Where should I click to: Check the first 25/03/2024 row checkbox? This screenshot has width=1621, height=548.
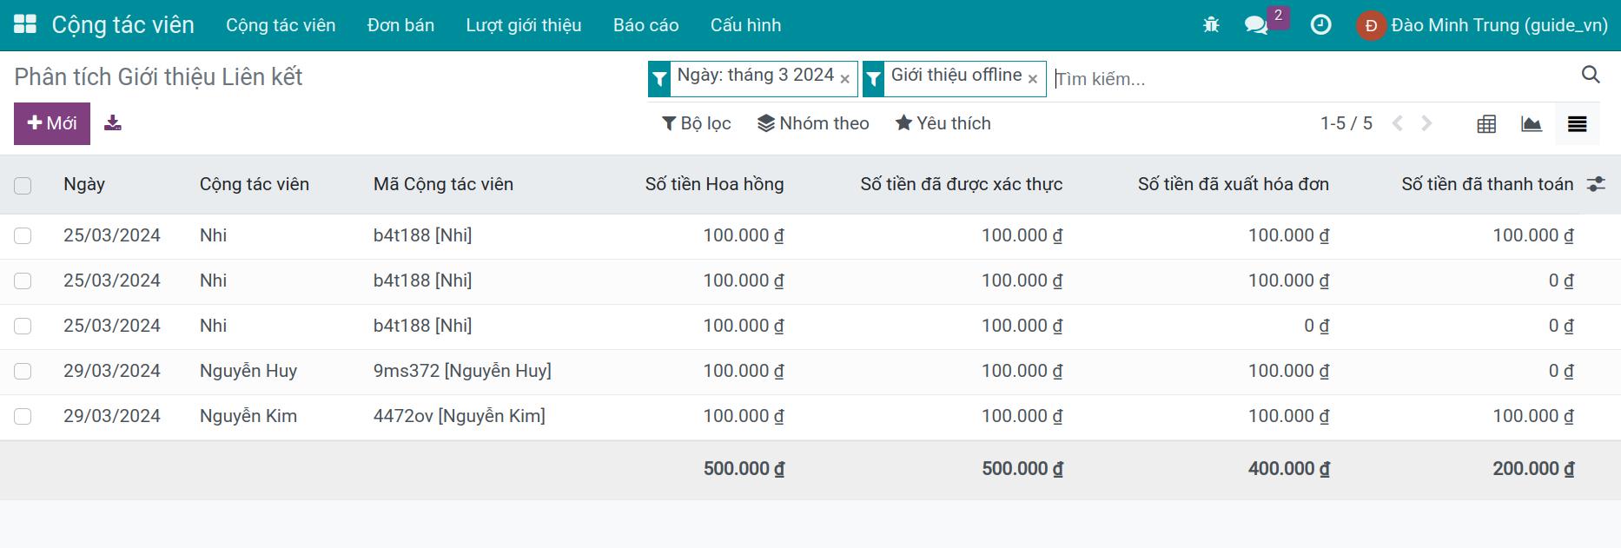pos(23,236)
